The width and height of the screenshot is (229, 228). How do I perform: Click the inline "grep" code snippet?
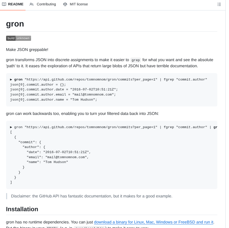tap(136, 60)
